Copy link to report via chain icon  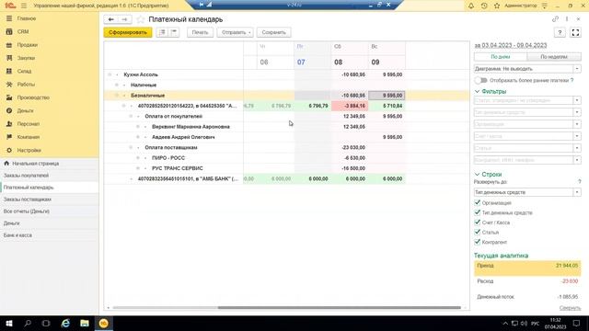(x=555, y=19)
